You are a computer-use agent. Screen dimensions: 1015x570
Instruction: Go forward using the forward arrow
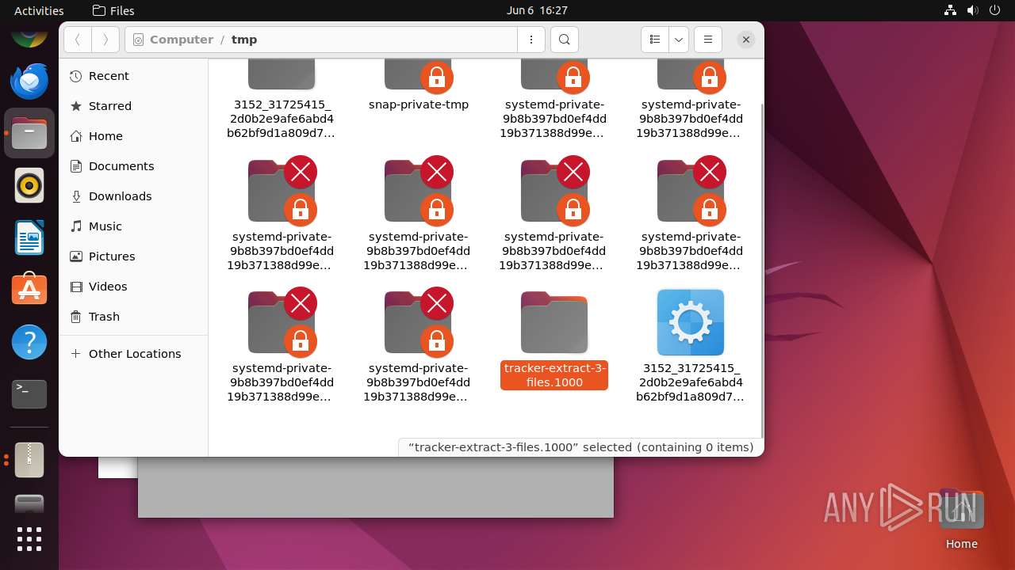105,40
